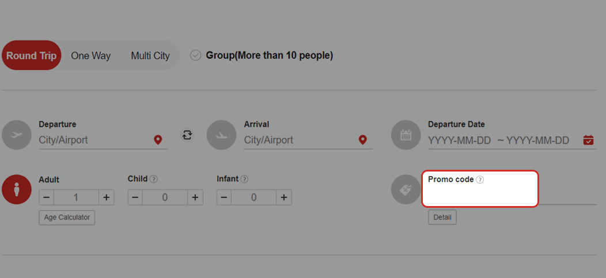Click the departure location pin icon
Image resolution: width=606 pixels, height=278 pixels.
[x=158, y=140]
